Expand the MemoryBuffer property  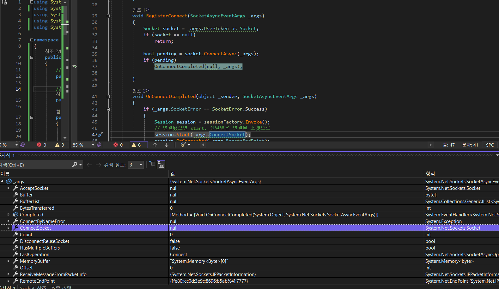coord(9,261)
